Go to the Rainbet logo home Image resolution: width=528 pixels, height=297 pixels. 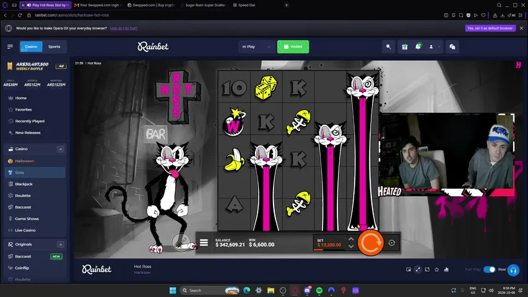pos(153,47)
